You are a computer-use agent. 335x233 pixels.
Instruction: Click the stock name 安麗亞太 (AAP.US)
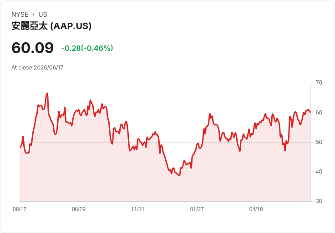[51, 26]
